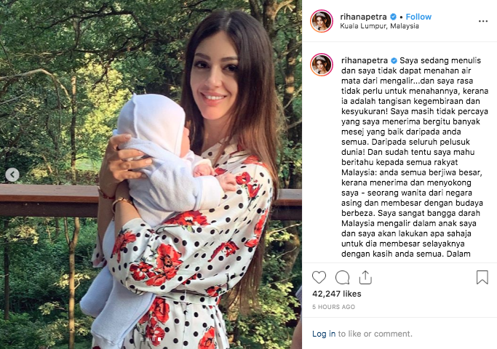Save post with bookmark icon
This screenshot has height=349, width=497.
tap(482, 277)
